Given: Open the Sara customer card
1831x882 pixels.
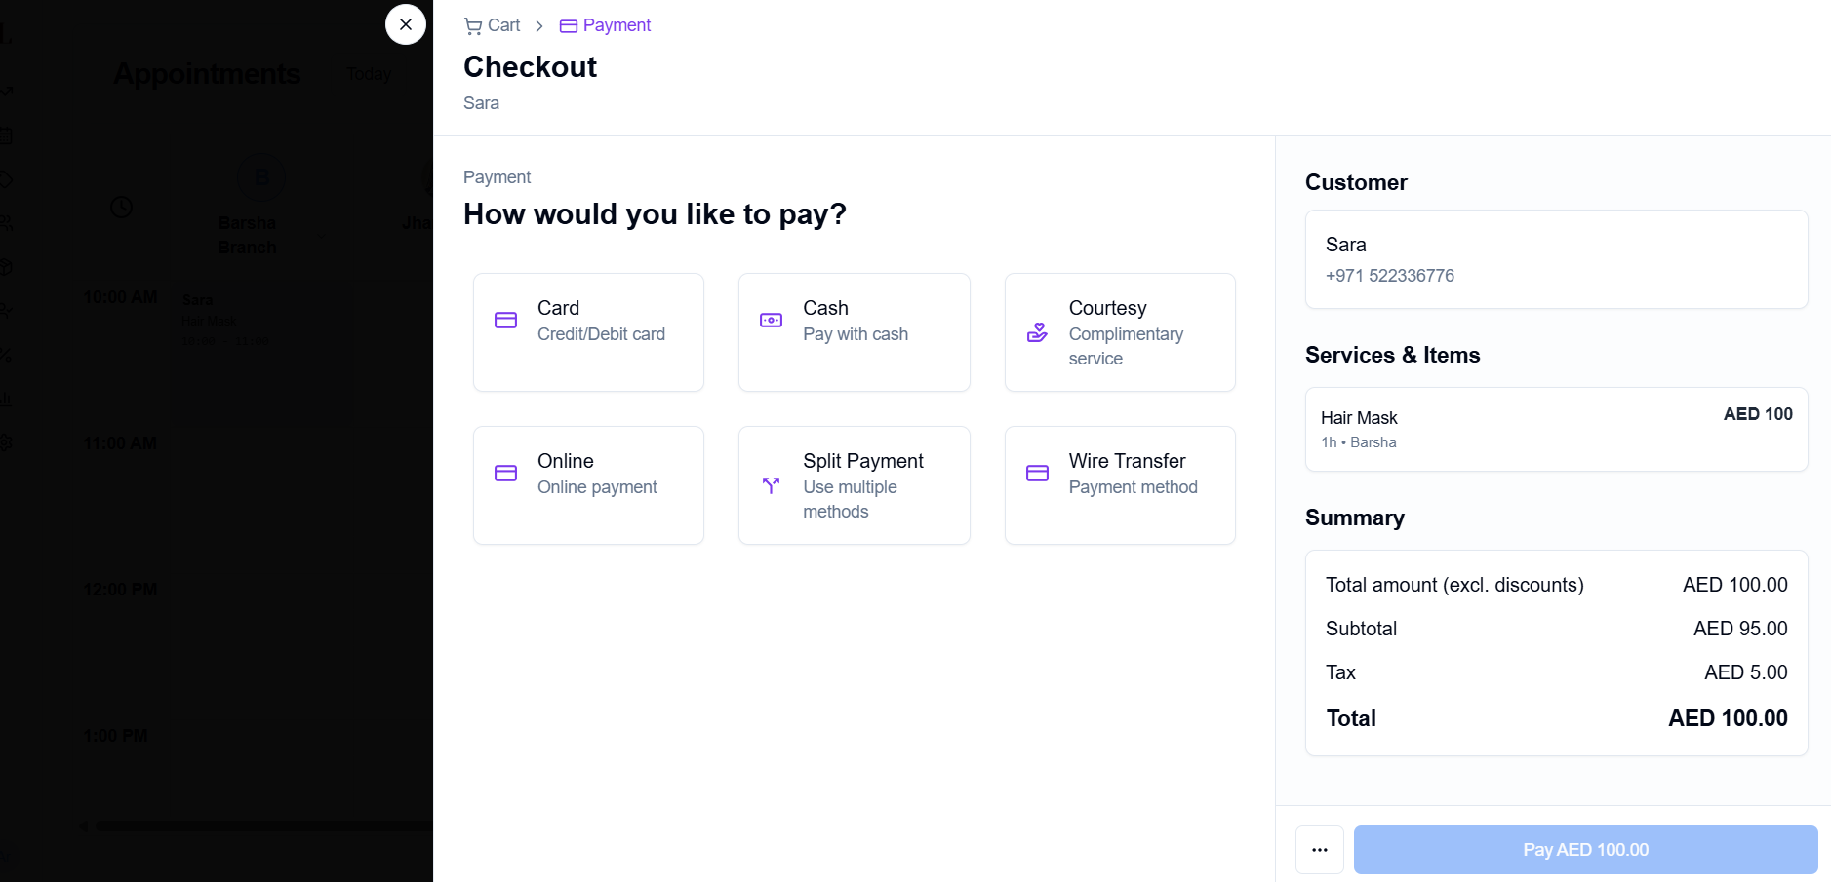Looking at the screenshot, I should point(1555,259).
